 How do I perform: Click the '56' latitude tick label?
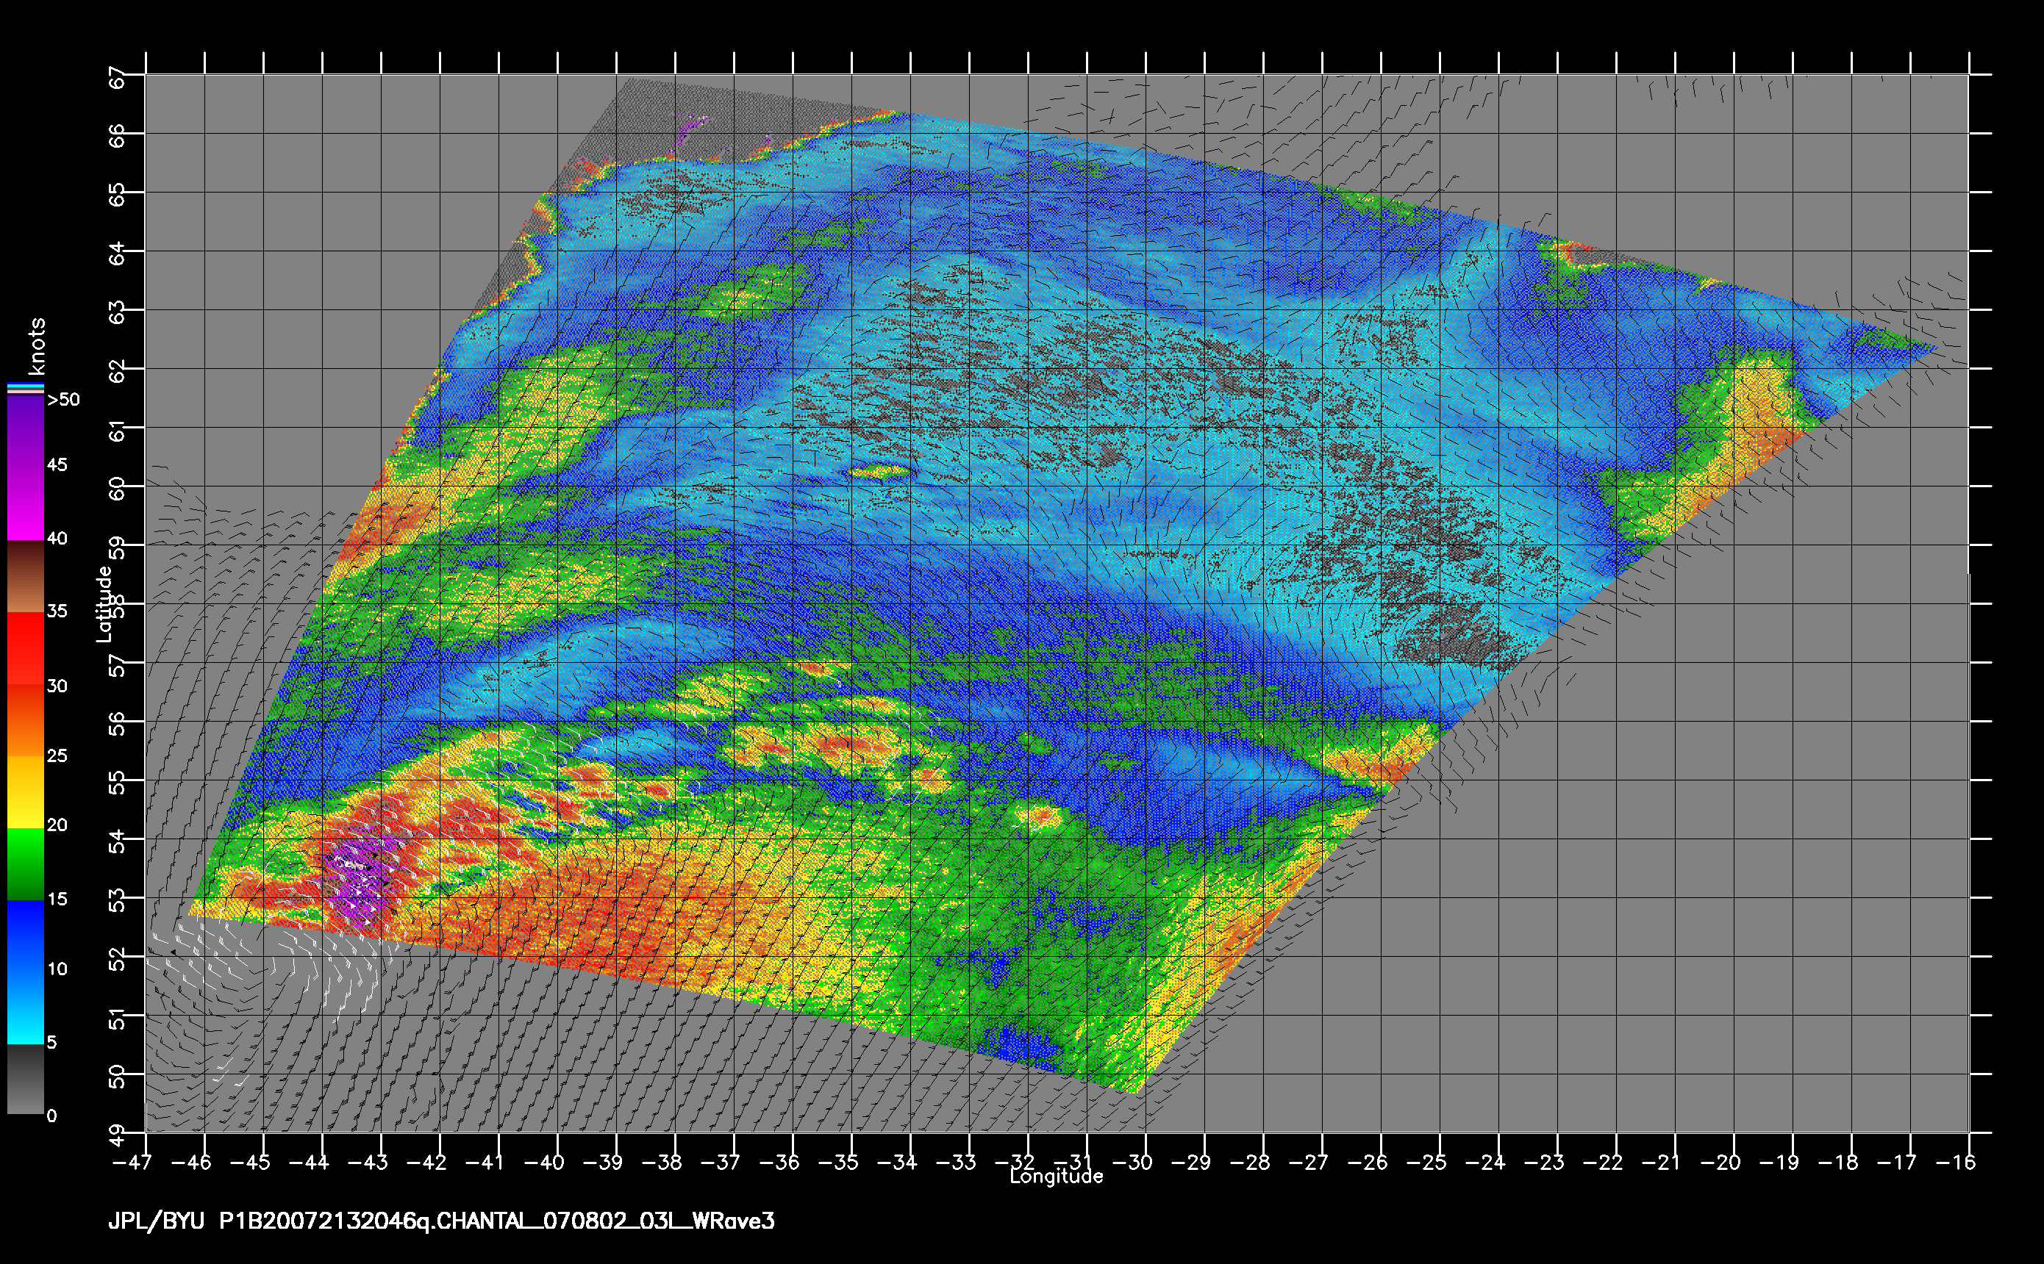pyautogui.click(x=118, y=724)
